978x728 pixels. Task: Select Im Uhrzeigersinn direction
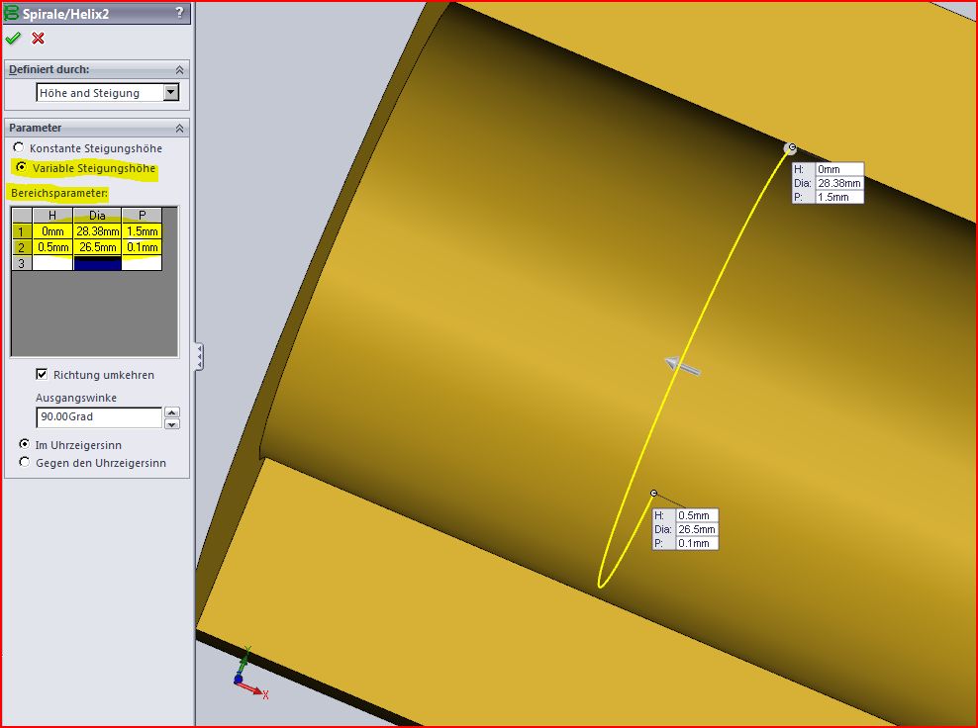tap(25, 444)
